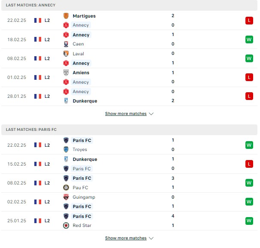Click the red L badge for Dunkerque vs Paris FC
Screen dimensions: 260x248
pyautogui.click(x=249, y=164)
